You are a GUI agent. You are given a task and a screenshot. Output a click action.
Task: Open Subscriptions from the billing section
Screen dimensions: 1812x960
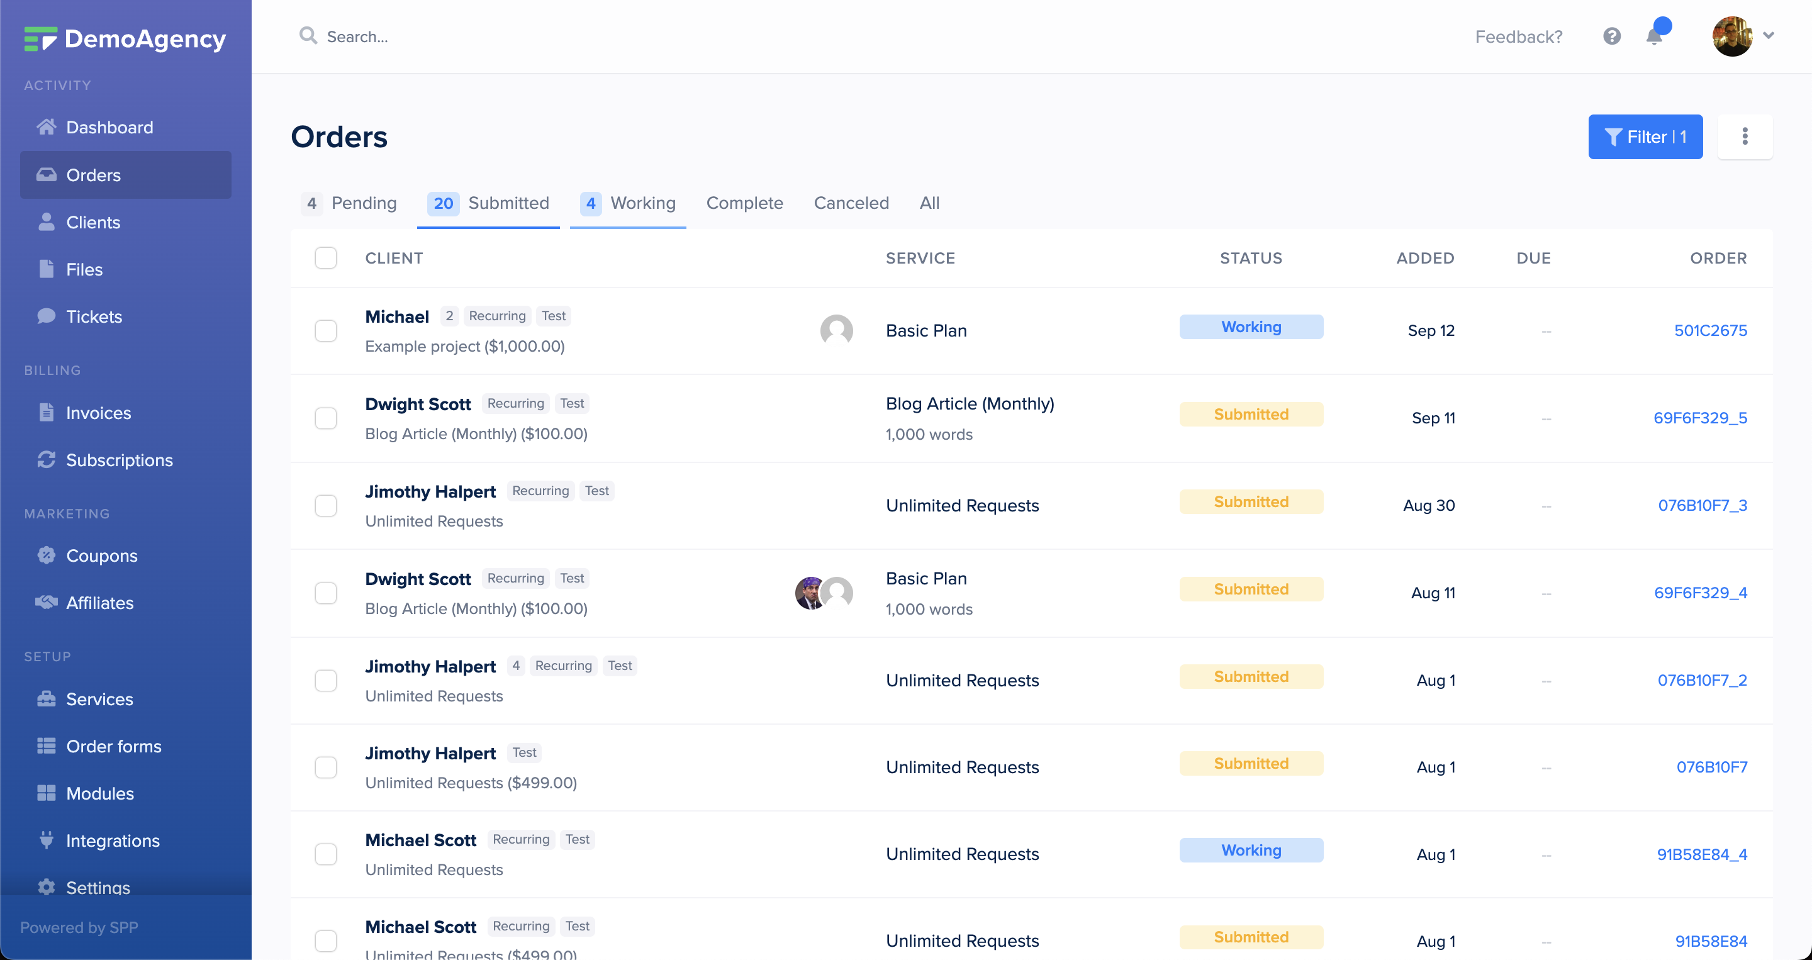click(119, 460)
